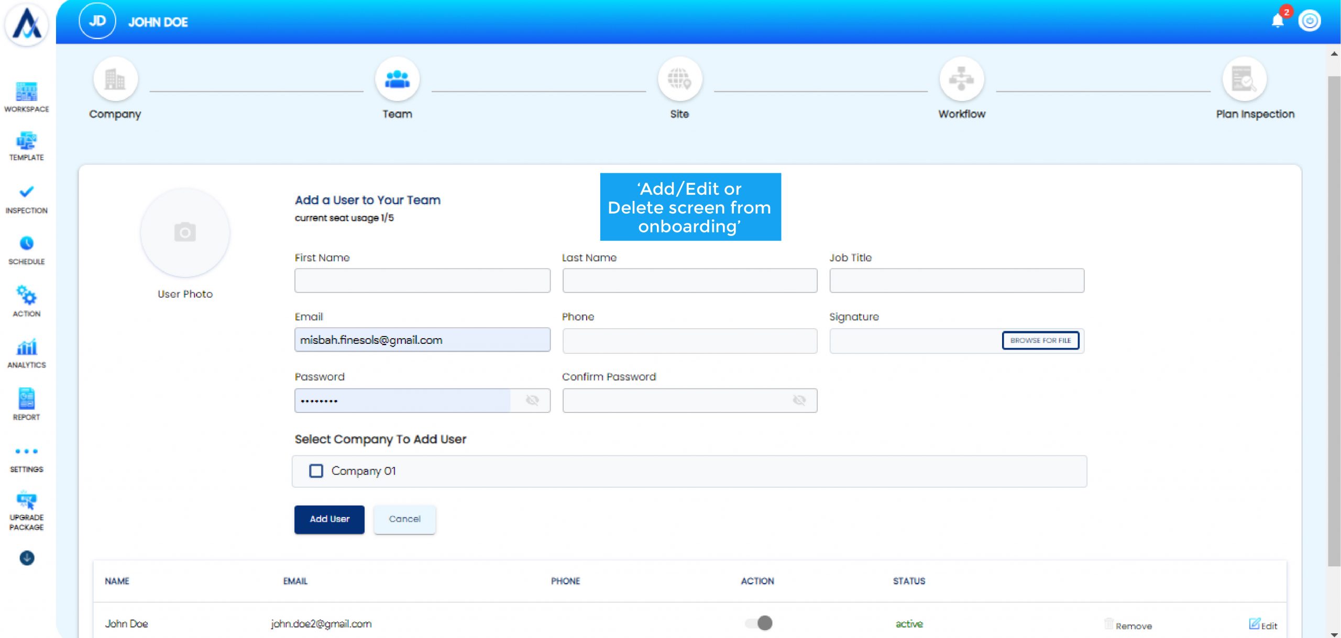This screenshot has width=1341, height=638.
Task: Click Browse For File signature button
Action: [x=1040, y=340]
